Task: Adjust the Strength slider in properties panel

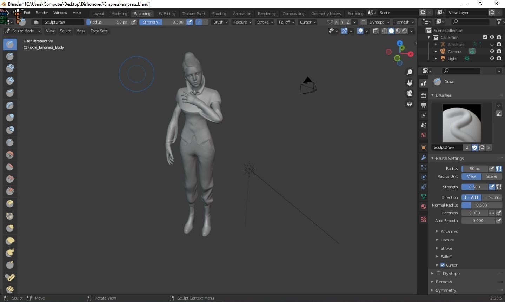Action: click(474, 187)
